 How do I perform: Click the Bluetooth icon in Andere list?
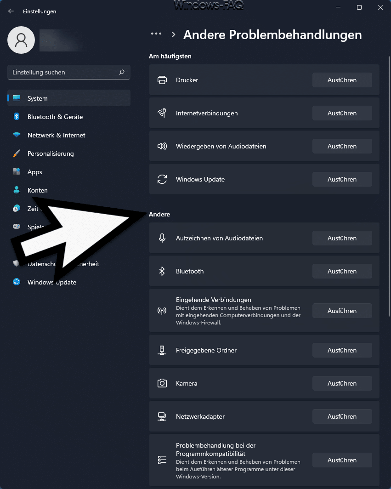(162, 271)
